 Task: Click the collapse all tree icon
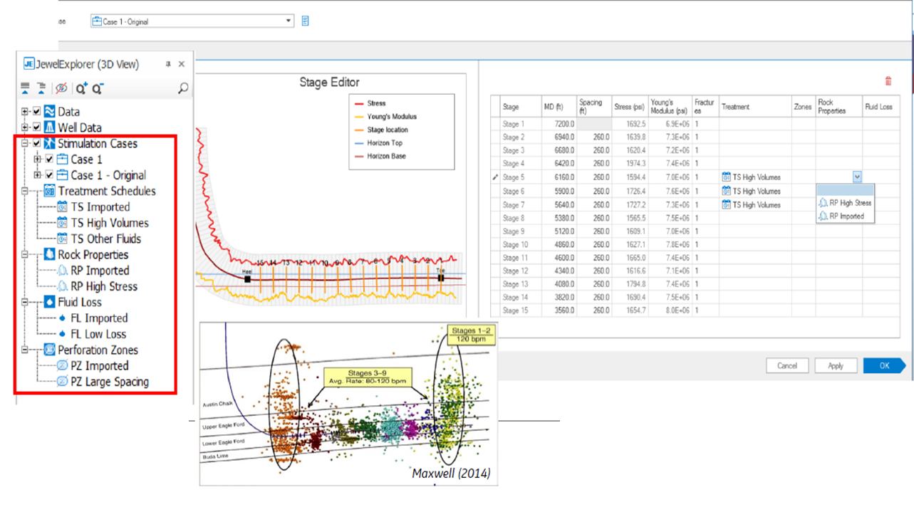coord(26,88)
